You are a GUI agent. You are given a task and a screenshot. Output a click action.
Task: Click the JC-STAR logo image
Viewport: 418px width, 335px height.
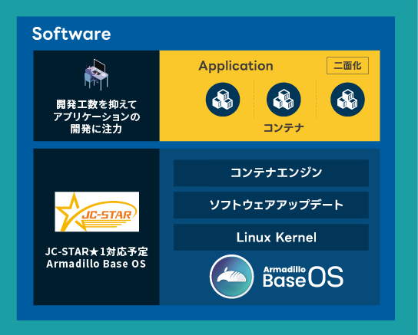(97, 212)
